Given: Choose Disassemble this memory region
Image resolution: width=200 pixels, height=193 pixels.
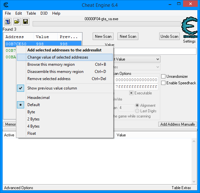Looking at the screenshot, I should pyautogui.click(x=65, y=72).
